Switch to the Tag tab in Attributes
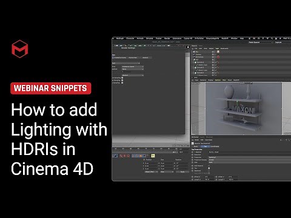Viewport: 291px width, 218px height. coord(206,147)
